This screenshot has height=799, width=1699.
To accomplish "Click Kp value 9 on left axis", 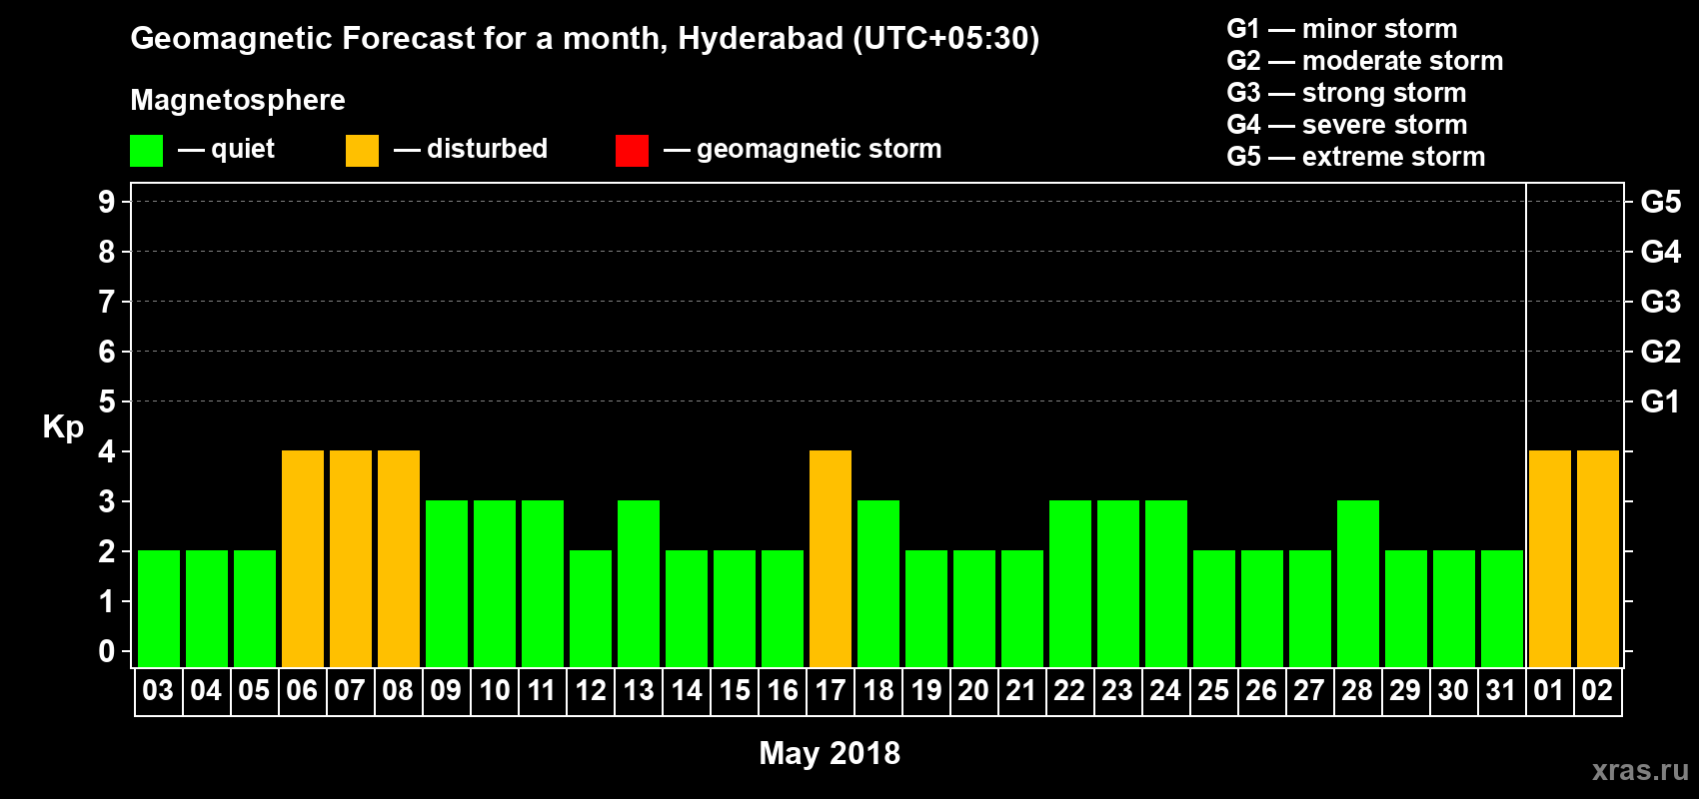I will point(107,202).
